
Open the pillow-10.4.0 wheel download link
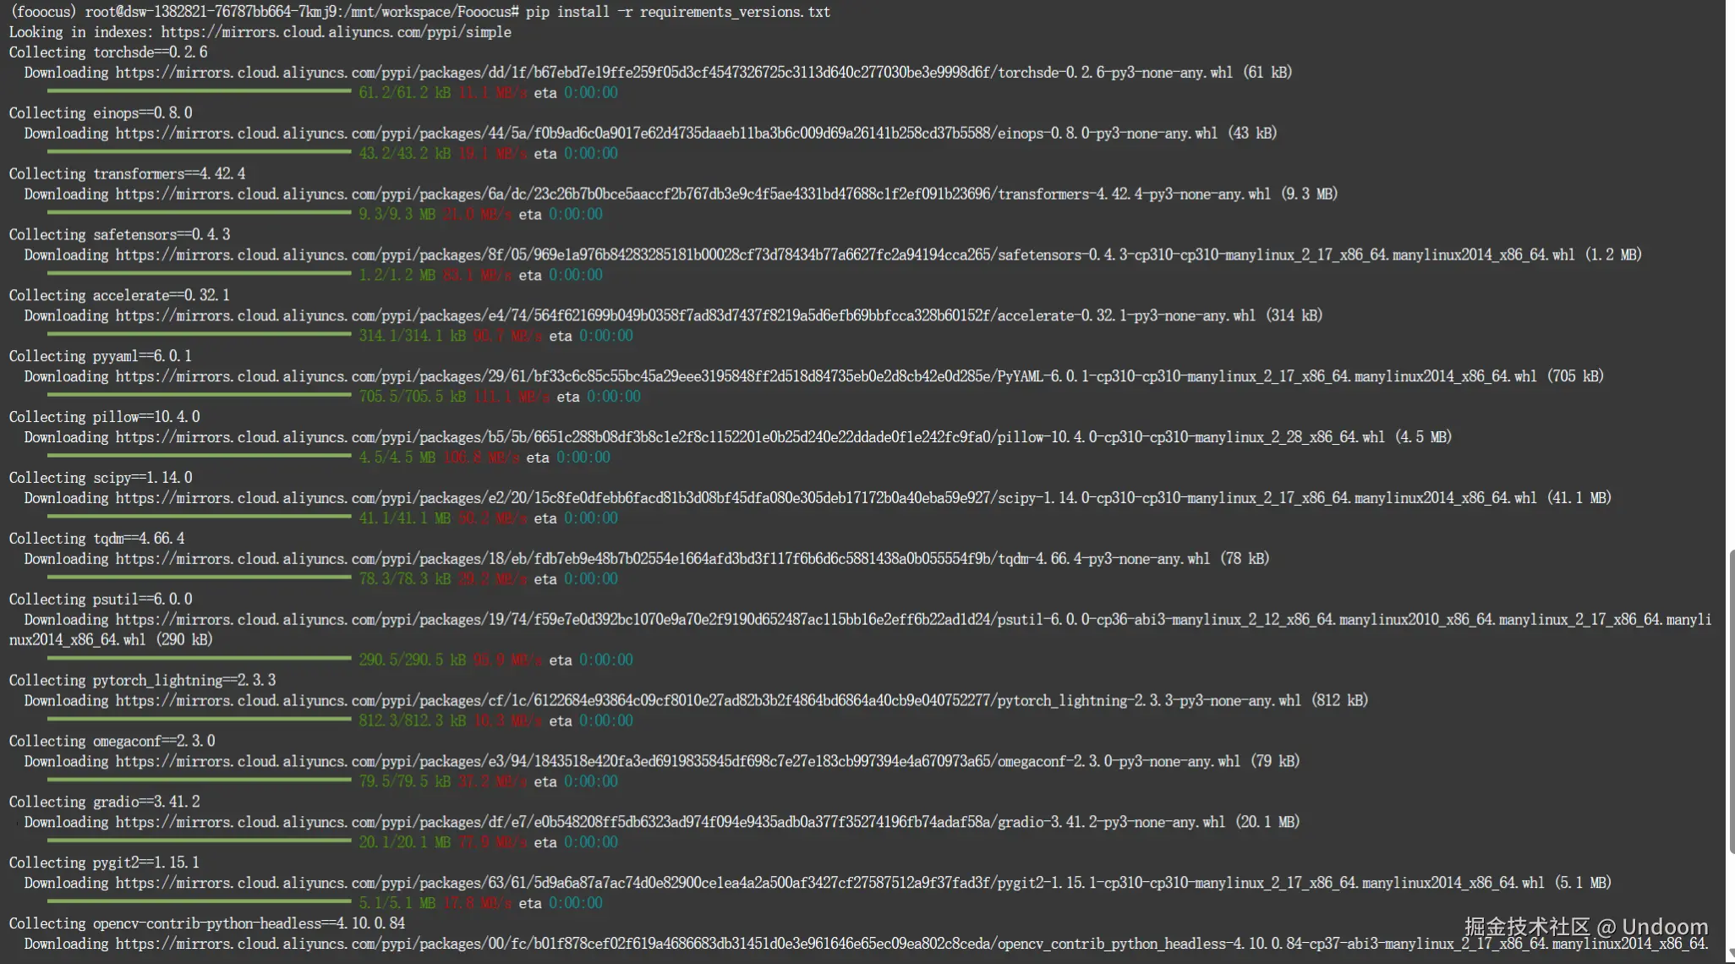pyautogui.click(x=749, y=438)
